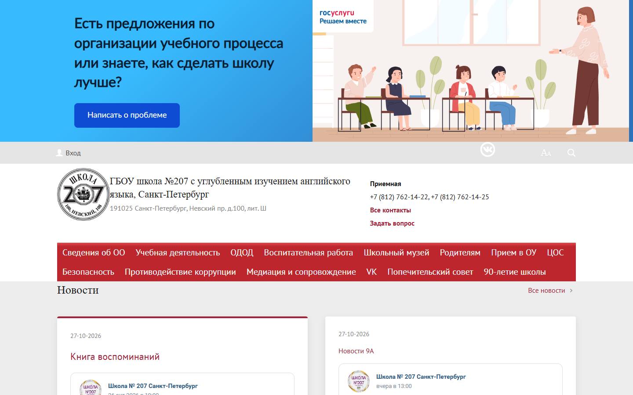Go to 90-летие школы menu item
This screenshot has height=395, width=633.
click(x=515, y=272)
